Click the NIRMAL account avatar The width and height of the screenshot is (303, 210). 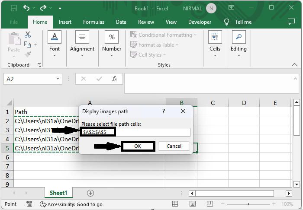pos(211,8)
